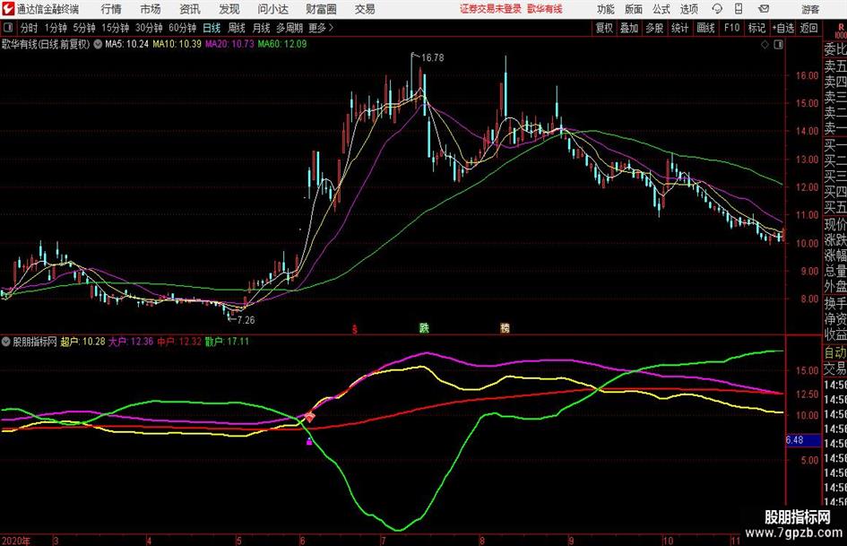Click the 超户 10.28 indicator label
This screenshot has width=847, height=546.
click(x=82, y=342)
